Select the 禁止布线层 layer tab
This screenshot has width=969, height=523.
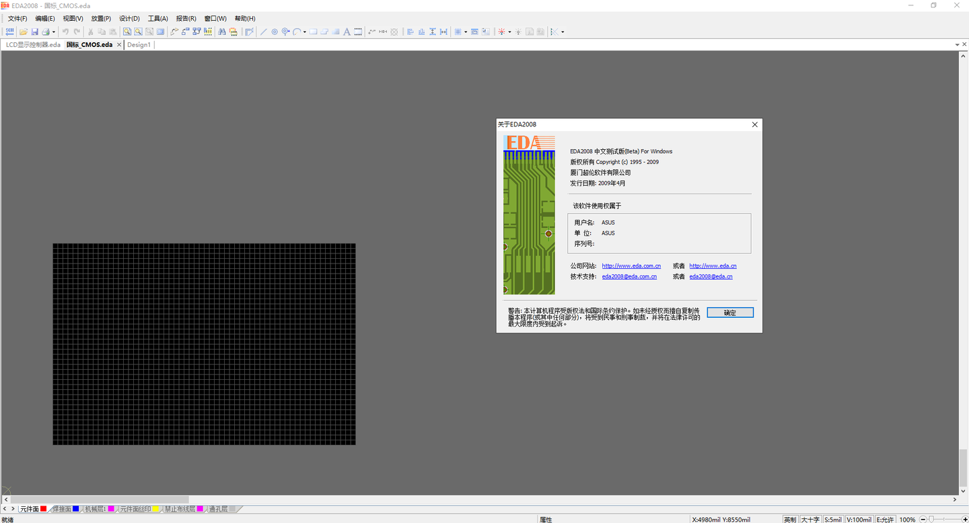(x=183, y=510)
